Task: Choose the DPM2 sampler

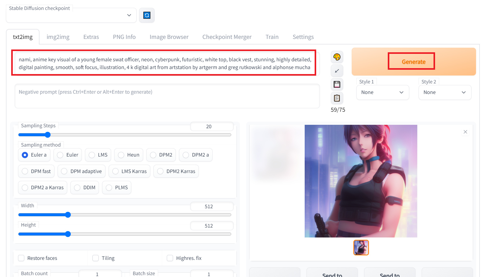Action: click(x=161, y=155)
